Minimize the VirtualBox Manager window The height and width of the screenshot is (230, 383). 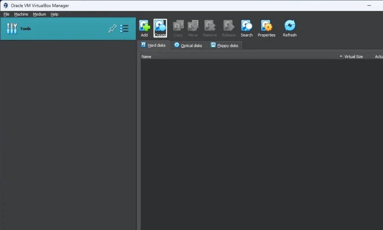coord(369,5)
